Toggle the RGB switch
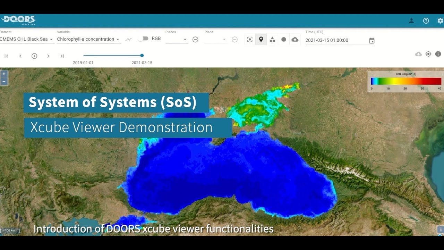 coord(143,39)
